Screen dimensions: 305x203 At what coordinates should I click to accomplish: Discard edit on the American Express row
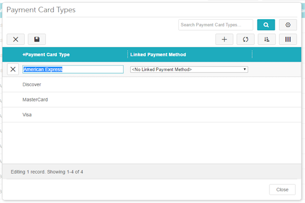coord(13,70)
